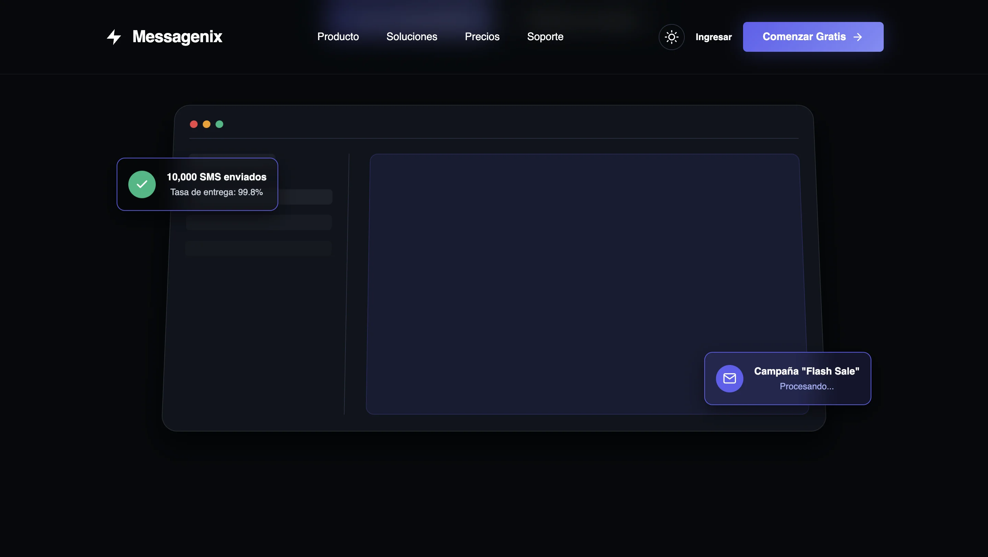Click the Comenzar Gratis button
This screenshot has height=557, width=988.
coord(813,37)
